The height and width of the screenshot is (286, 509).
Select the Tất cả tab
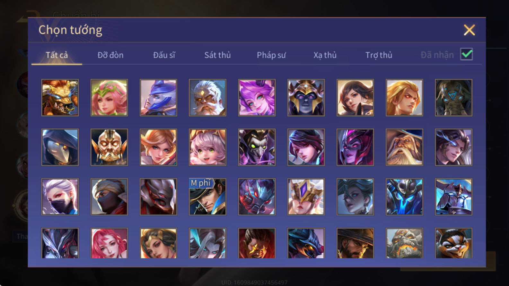pos(57,55)
